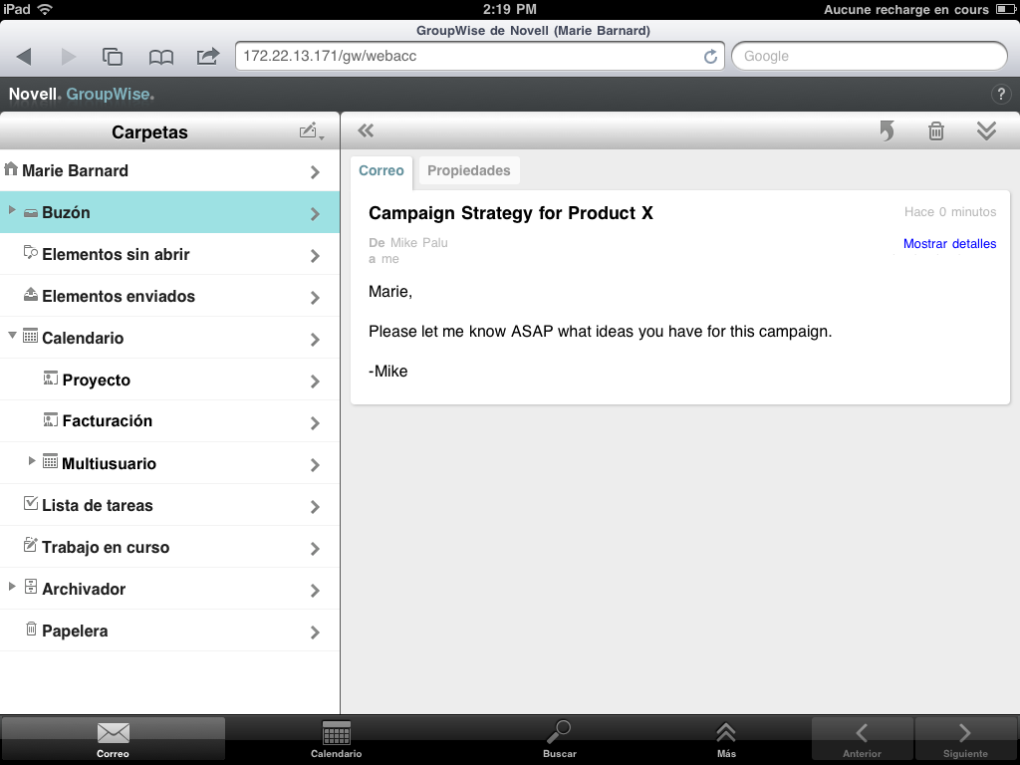This screenshot has height=765, width=1020.
Task: Click the Lista de tareas checkbox icon
Action: pyautogui.click(x=31, y=503)
